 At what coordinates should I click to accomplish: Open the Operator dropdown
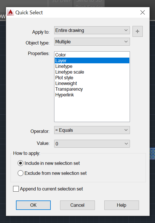coord(92,130)
